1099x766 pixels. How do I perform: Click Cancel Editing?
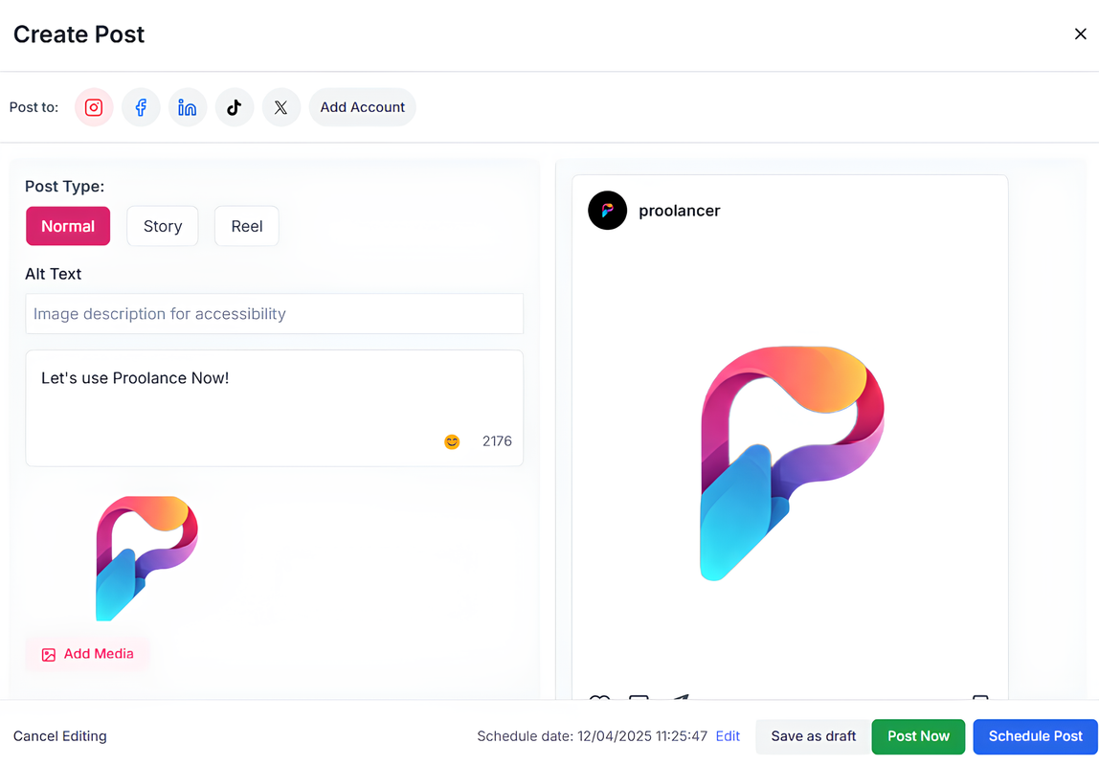60,736
